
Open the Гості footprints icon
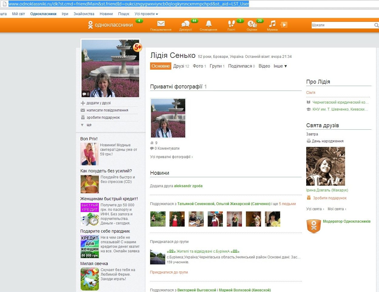(x=231, y=24)
